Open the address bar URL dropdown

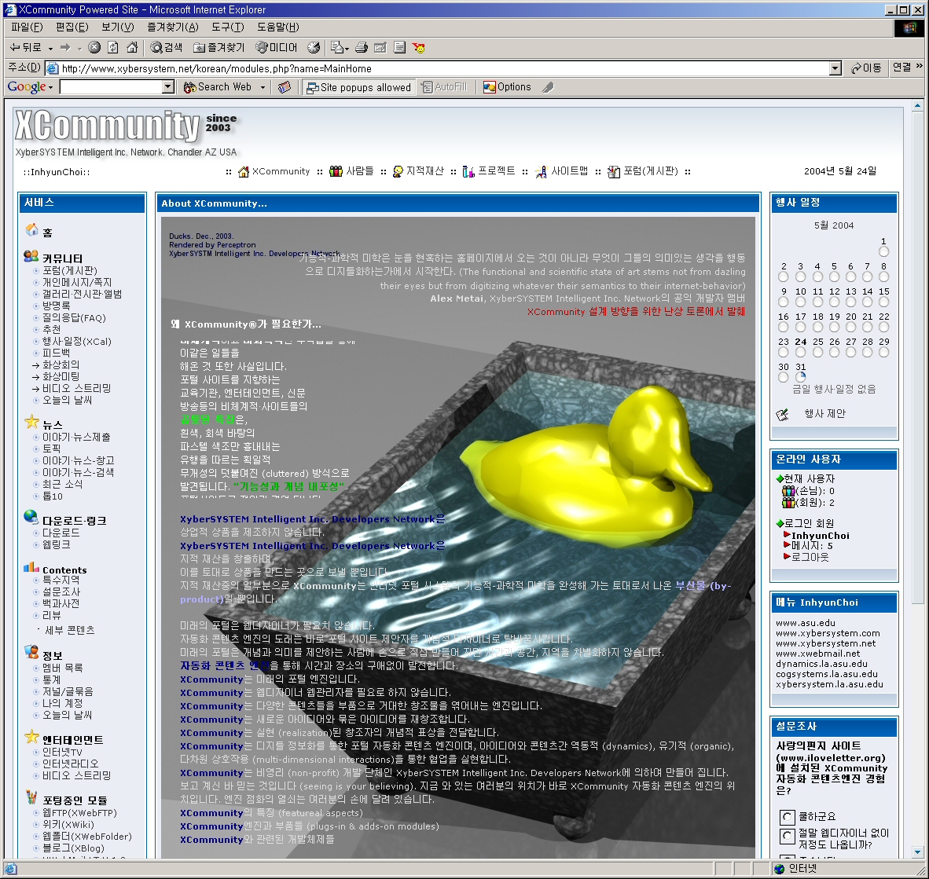point(835,68)
